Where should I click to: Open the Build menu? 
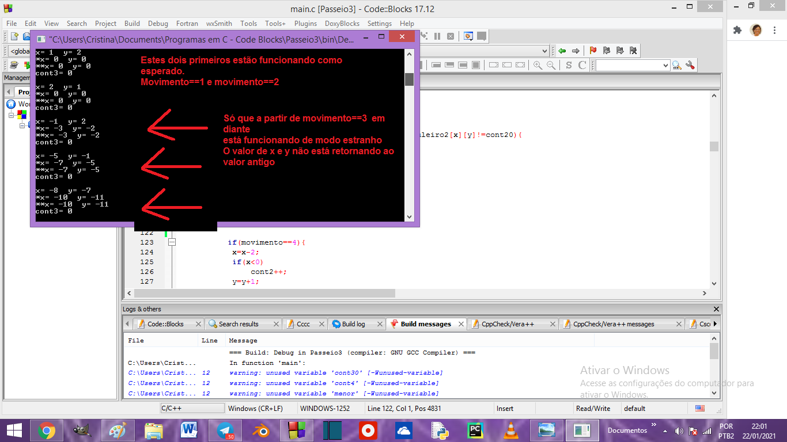click(132, 24)
